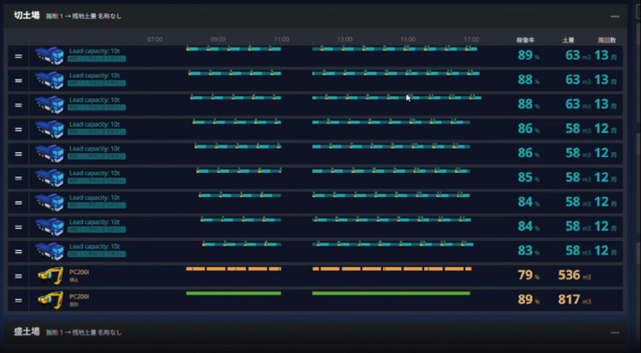Click the afternoon cycle bar in the 85% truck row
The width and height of the screenshot is (641, 353).
tap(391, 170)
